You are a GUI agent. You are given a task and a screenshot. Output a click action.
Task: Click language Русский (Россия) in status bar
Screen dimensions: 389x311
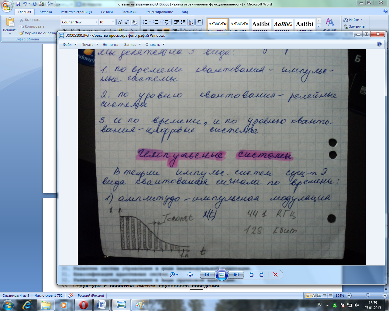91,296
